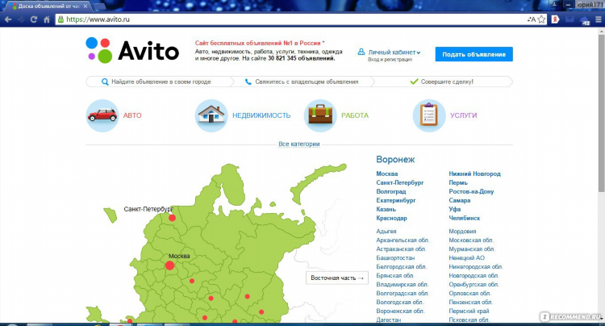
Task: Open the Ненецкий АО region link
Action: (466, 257)
